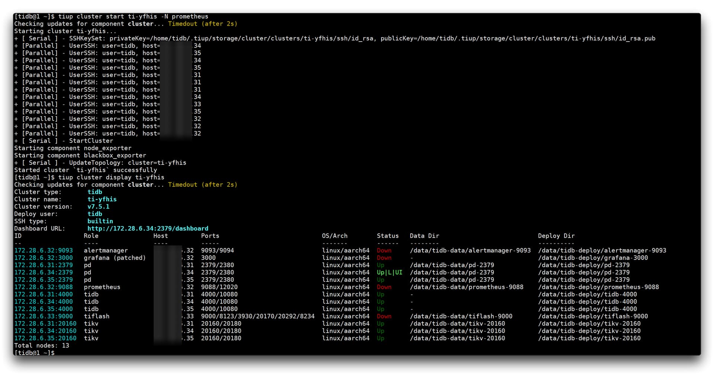Click the tiflash role text
The width and height of the screenshot is (714, 375).
click(x=97, y=316)
